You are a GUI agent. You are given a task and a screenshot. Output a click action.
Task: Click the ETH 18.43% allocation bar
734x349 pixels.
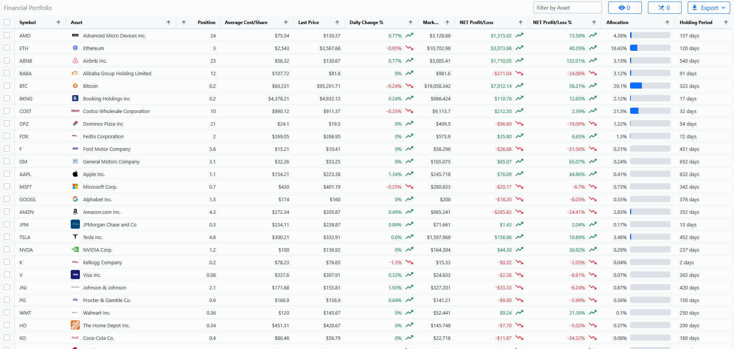(650, 48)
